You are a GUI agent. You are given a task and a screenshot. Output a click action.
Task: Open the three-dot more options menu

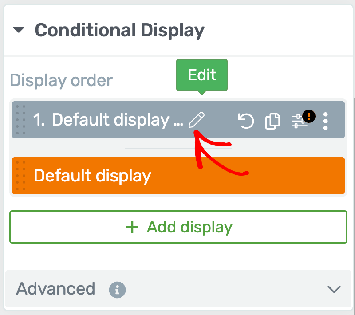pyautogui.click(x=326, y=121)
